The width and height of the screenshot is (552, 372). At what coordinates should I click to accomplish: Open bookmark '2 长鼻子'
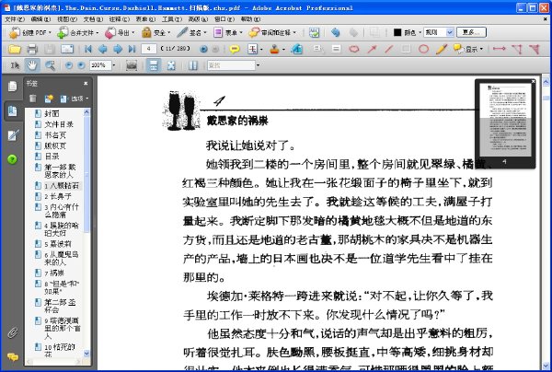pyautogui.click(x=58, y=196)
